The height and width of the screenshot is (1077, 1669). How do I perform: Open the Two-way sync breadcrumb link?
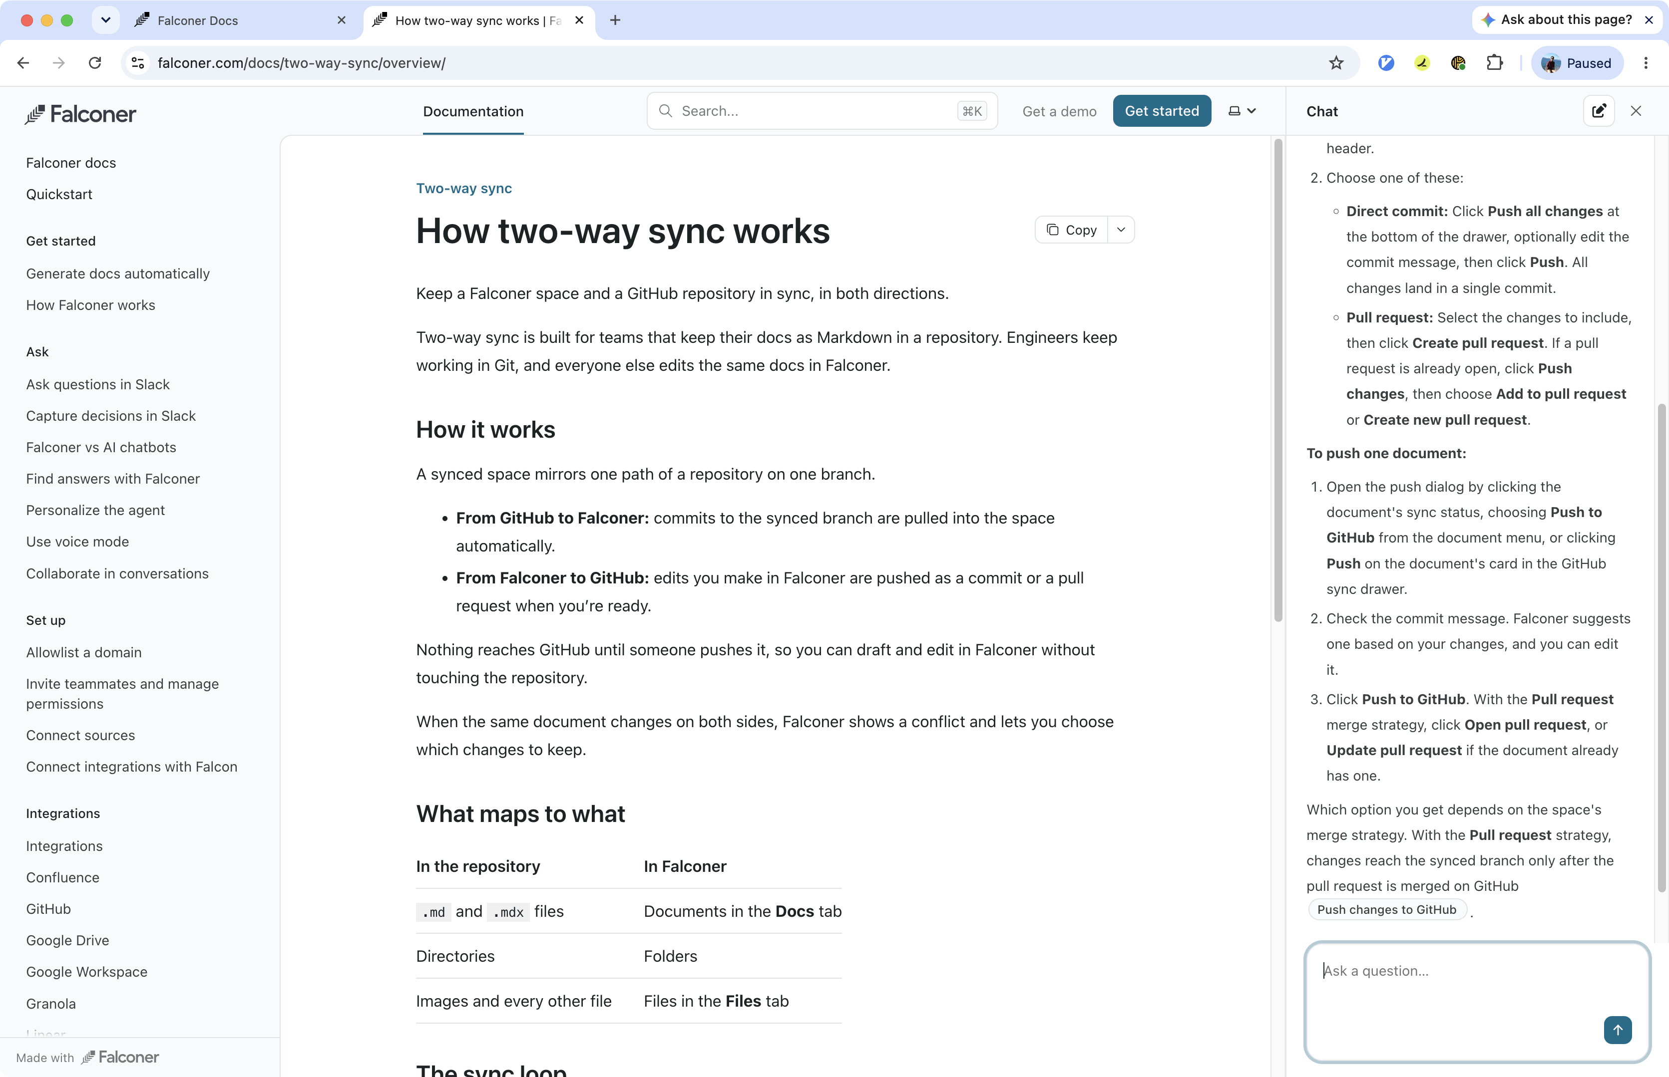464,188
